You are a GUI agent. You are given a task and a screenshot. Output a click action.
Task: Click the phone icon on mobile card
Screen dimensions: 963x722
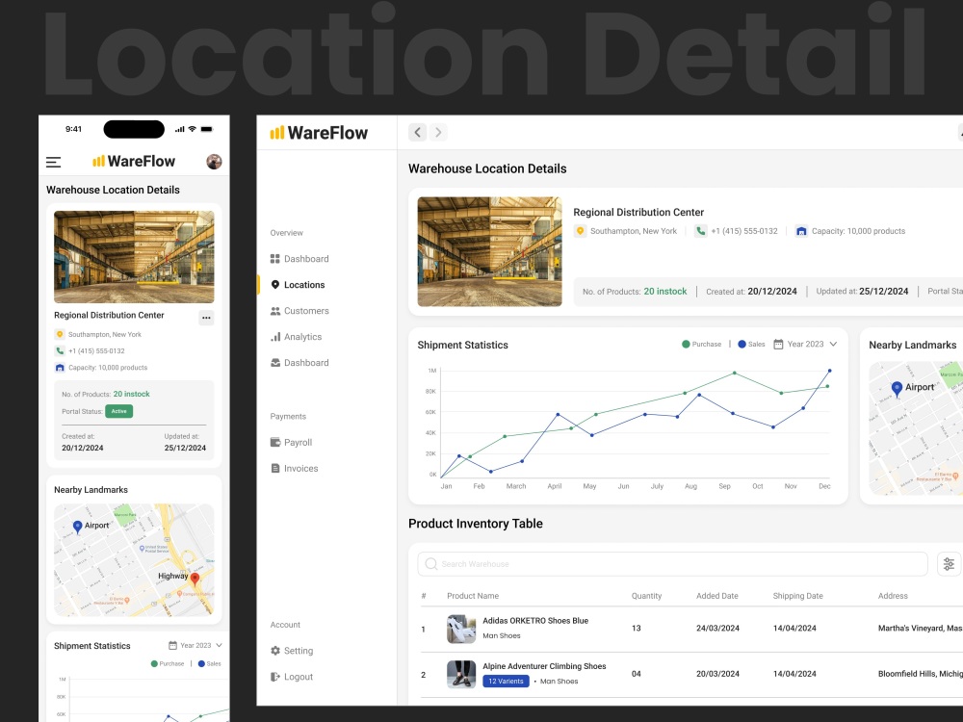(x=60, y=351)
